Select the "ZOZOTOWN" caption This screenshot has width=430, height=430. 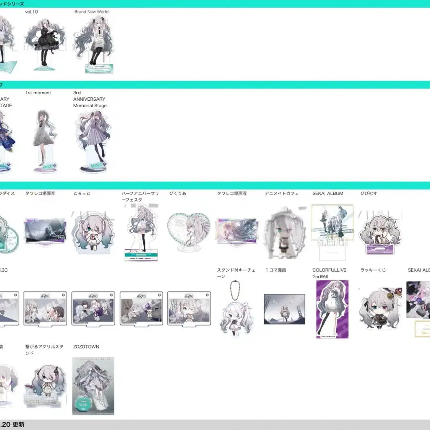click(x=86, y=347)
